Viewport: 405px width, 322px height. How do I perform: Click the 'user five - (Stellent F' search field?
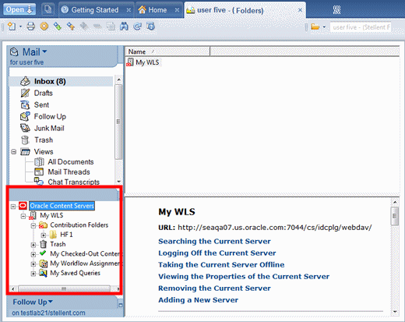tap(361, 27)
